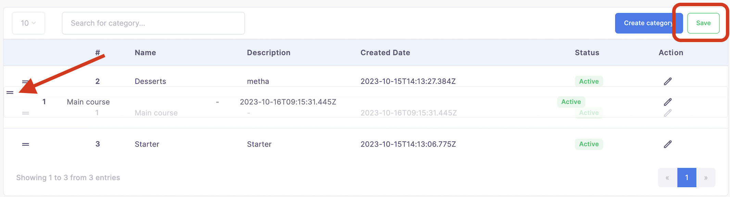Click the Status column header
The width and height of the screenshot is (730, 197).
(x=587, y=53)
